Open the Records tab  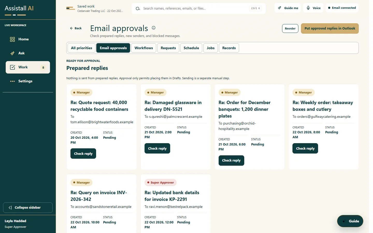(x=229, y=48)
